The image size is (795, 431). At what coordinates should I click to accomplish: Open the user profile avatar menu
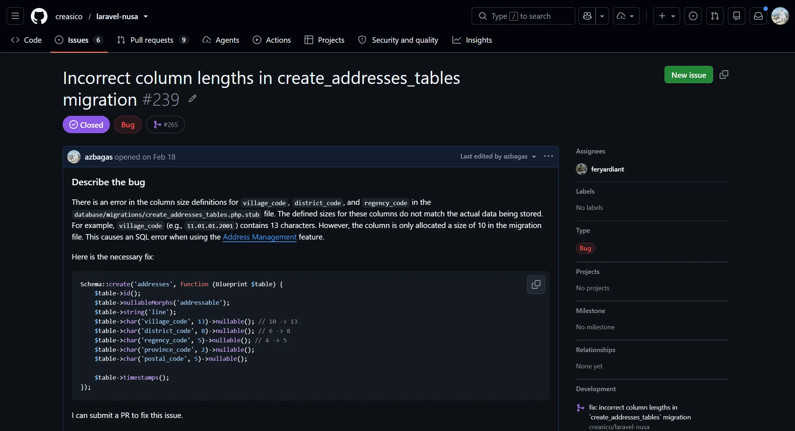pyautogui.click(x=780, y=16)
